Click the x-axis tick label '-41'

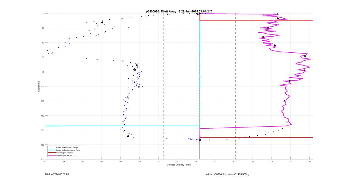point(45,162)
